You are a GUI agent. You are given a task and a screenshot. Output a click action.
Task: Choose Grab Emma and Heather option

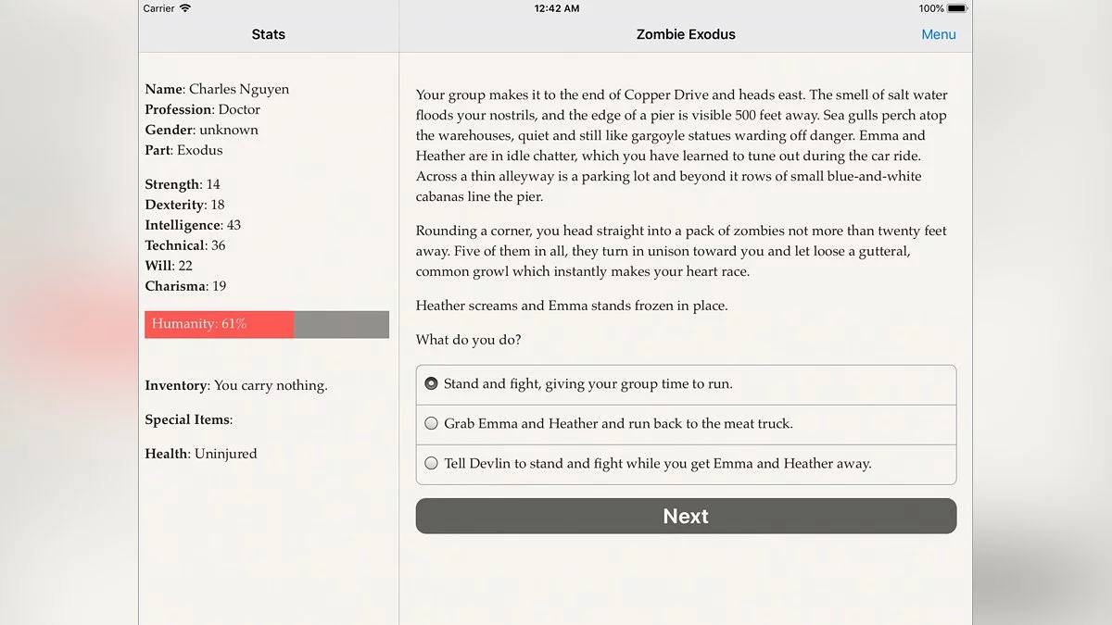pyautogui.click(x=686, y=424)
